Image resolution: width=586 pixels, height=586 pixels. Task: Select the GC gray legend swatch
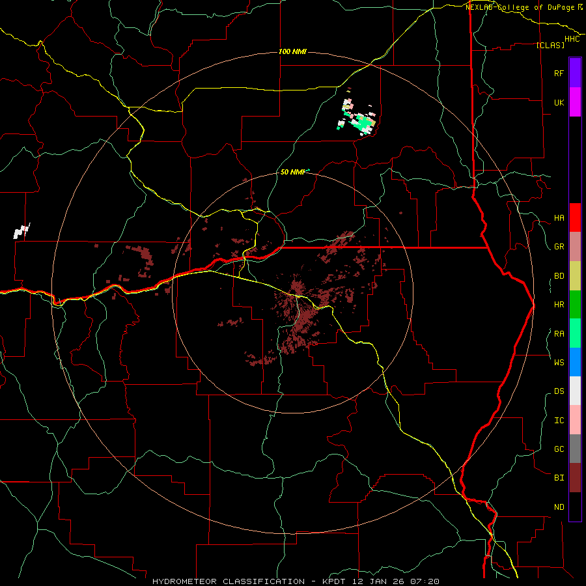coord(575,449)
